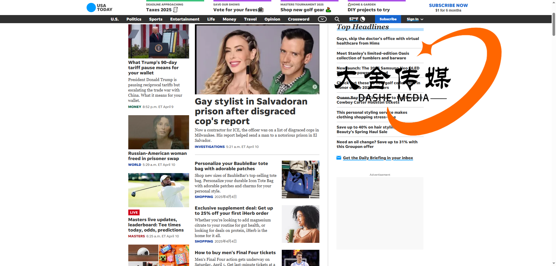Viewport: 556px width, 266px height.
Task: Open the Politics section
Action: (x=134, y=19)
